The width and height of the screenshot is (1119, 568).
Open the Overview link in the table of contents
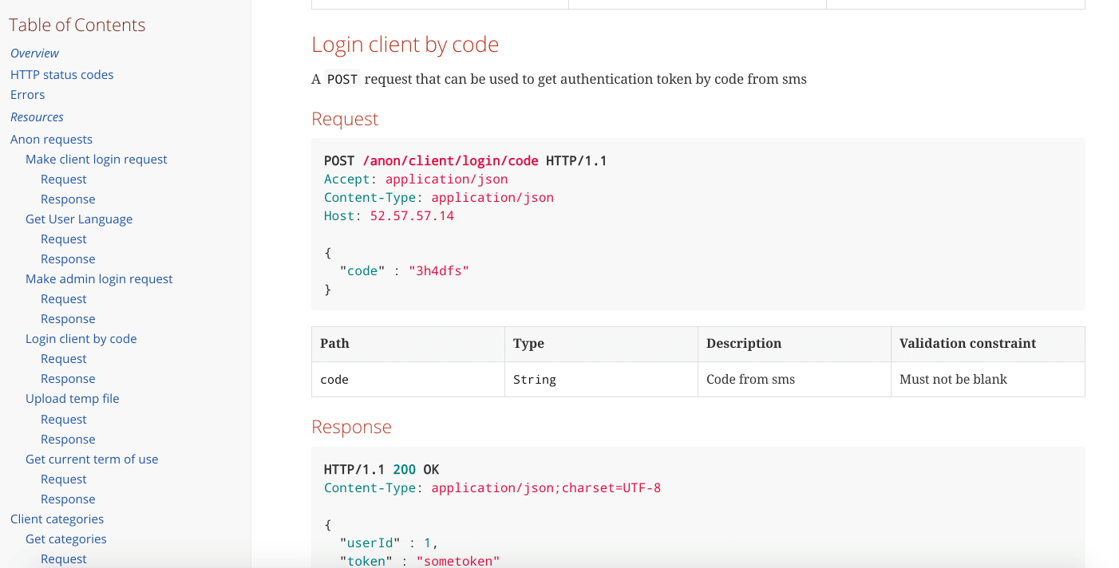(34, 53)
